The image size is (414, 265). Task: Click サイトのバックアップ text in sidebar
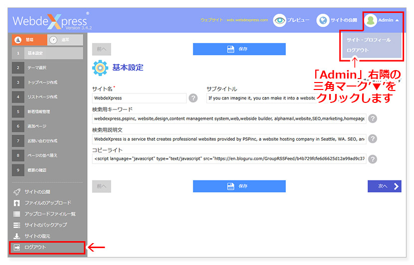46,225
